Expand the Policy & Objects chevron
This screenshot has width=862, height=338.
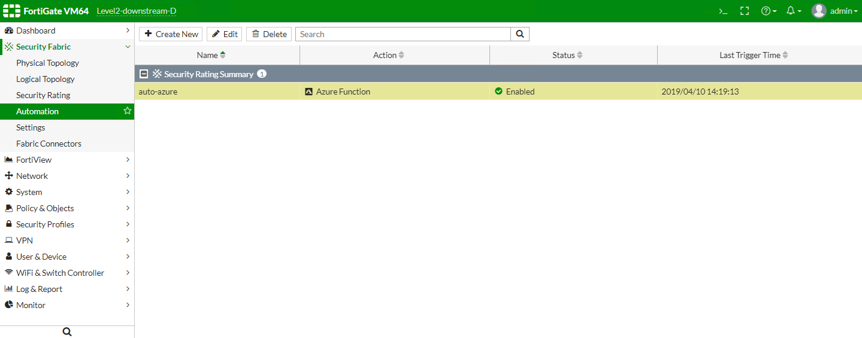tap(128, 208)
